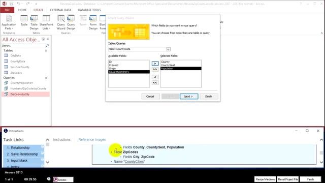Screen dimensions: 325x183
Task: Launch the Query Wizard ribbon button
Action: point(61,22)
